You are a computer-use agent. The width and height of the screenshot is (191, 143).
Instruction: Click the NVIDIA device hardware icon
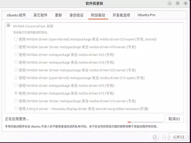point(8,25)
